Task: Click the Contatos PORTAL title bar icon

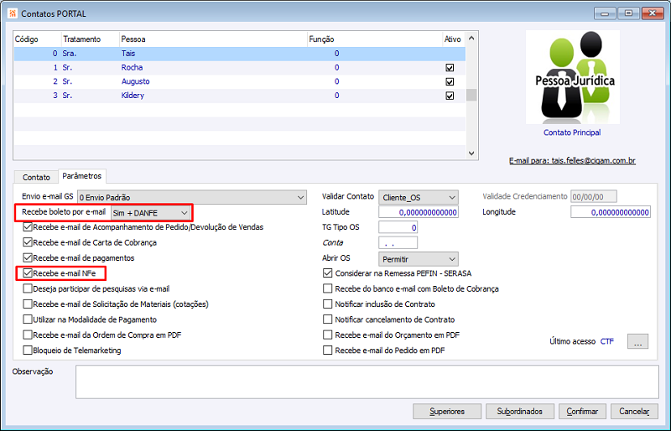Action: [13, 13]
